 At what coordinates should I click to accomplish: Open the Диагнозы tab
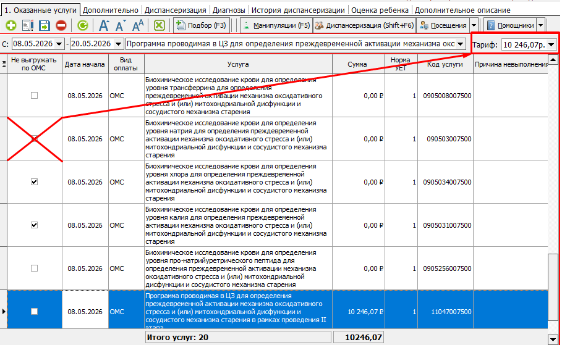click(x=229, y=10)
